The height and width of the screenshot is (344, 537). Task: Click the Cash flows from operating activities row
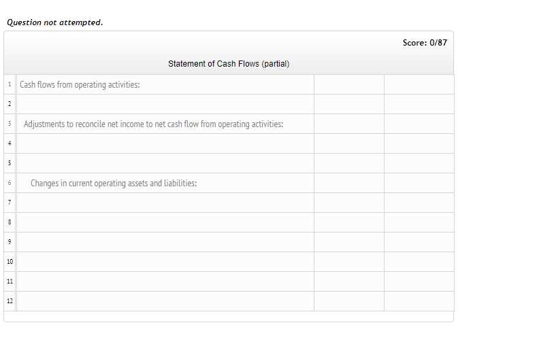click(x=165, y=84)
